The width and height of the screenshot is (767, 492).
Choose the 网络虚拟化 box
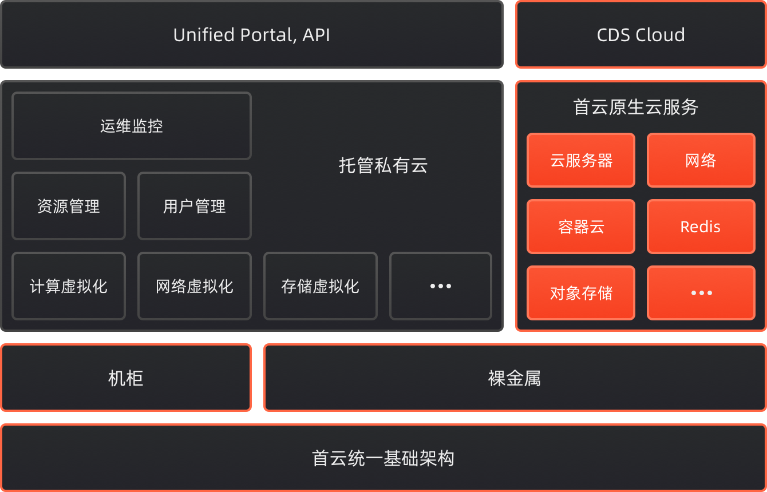click(195, 286)
